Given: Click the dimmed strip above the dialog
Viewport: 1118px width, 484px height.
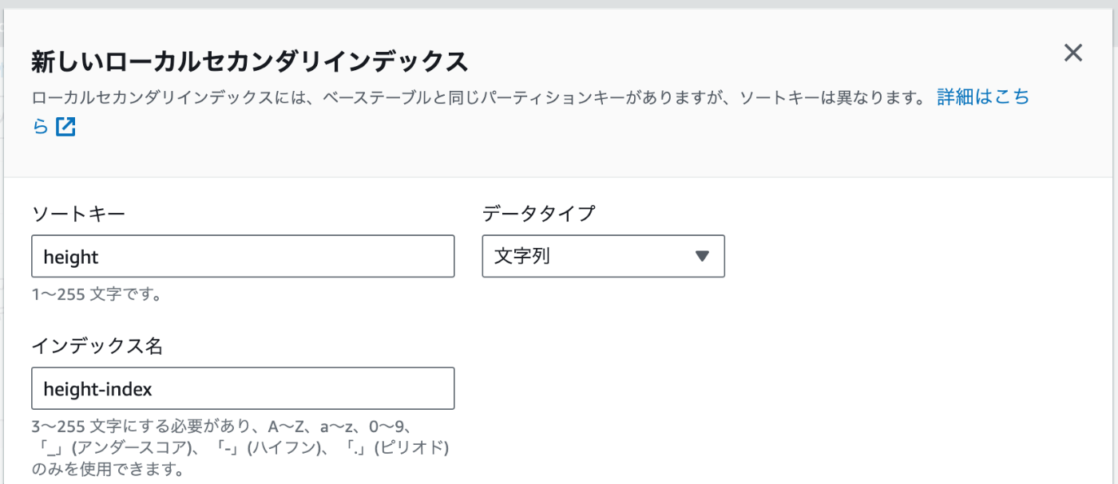Looking at the screenshot, I should tap(559, 4).
